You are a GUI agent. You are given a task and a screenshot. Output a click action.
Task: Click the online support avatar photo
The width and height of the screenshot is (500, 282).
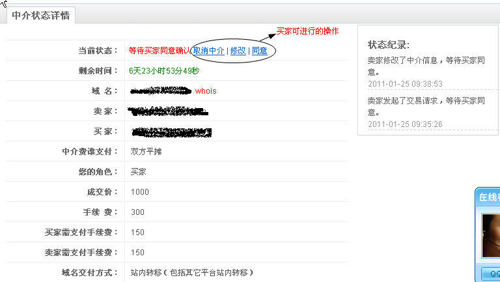(491, 235)
